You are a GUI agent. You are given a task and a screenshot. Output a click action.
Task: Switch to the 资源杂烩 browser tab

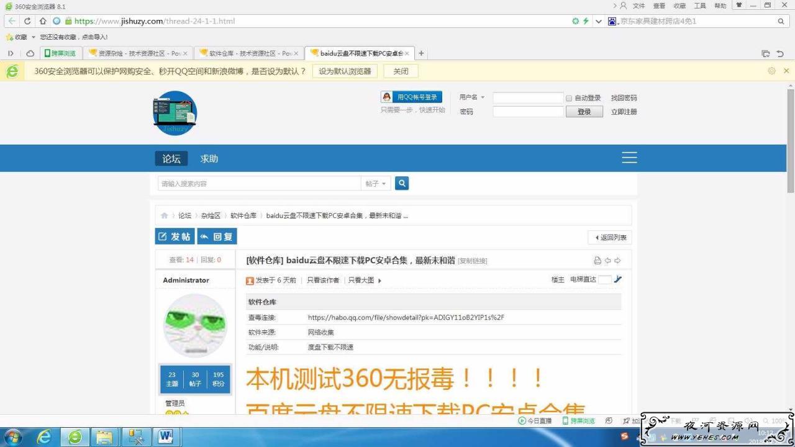pyautogui.click(x=139, y=53)
